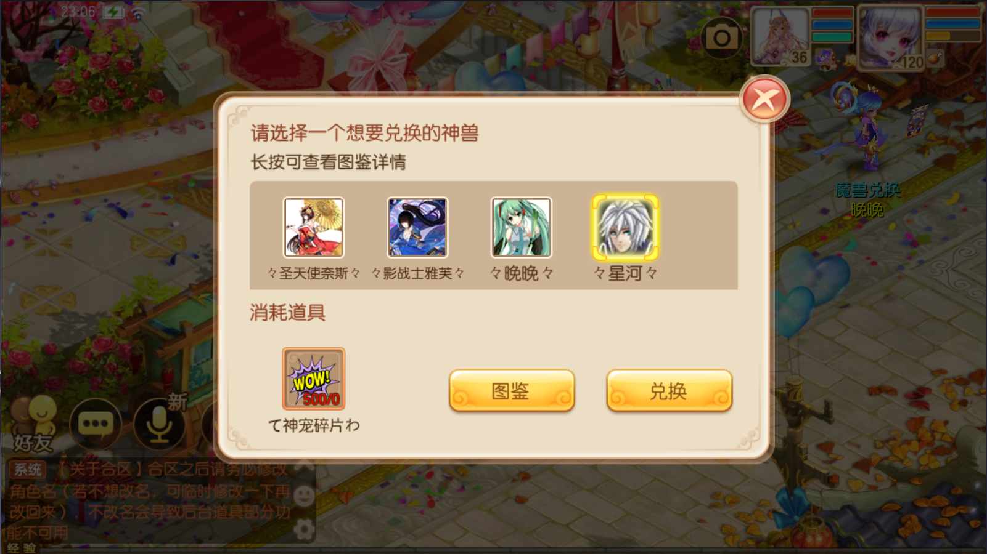This screenshot has height=554, width=987.
Task: Open the 图鉴 encyclopedia button
Action: 512,391
